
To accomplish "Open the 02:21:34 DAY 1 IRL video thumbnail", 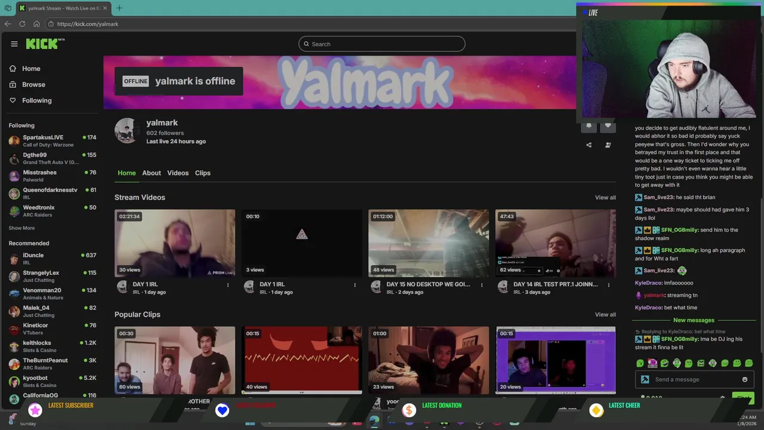I will (175, 243).
